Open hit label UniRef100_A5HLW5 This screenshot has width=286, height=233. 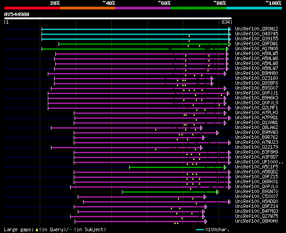(257, 53)
